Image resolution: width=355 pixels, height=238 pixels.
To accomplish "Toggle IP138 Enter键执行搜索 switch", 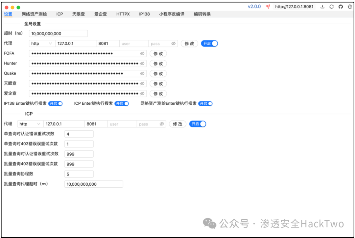I will click(x=56, y=104).
